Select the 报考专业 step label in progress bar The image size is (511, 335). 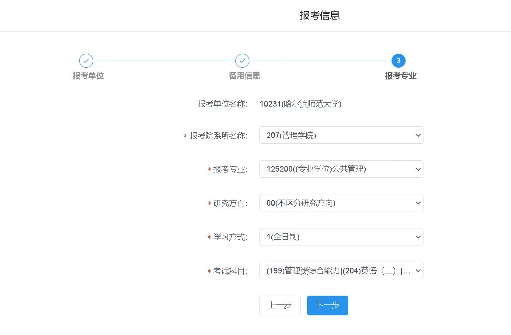pyautogui.click(x=400, y=76)
